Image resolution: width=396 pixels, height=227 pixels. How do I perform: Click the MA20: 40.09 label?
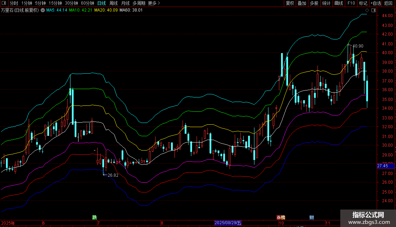point(106,10)
